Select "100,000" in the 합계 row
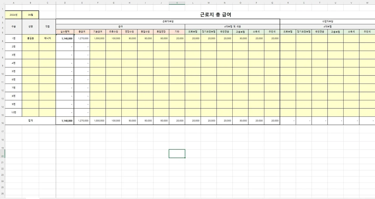The height and width of the screenshot is (199, 375). pos(114,121)
